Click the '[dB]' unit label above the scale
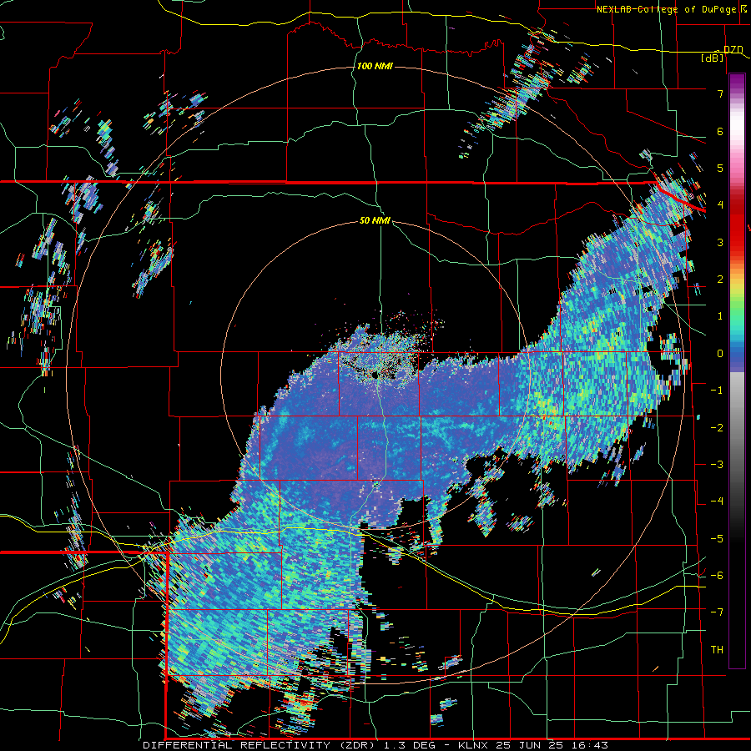 click(713, 58)
